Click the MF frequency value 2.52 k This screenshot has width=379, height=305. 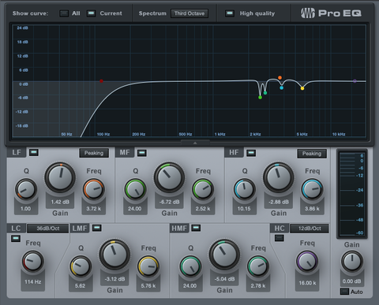click(x=203, y=209)
